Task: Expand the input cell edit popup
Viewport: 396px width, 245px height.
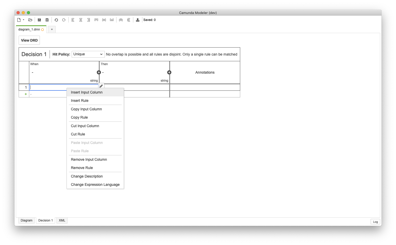Action: pyautogui.click(x=101, y=86)
